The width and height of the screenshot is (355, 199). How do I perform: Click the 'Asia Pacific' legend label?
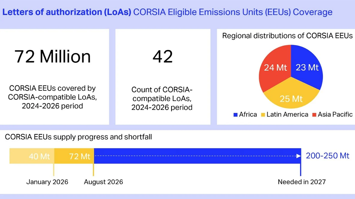pos(335,115)
